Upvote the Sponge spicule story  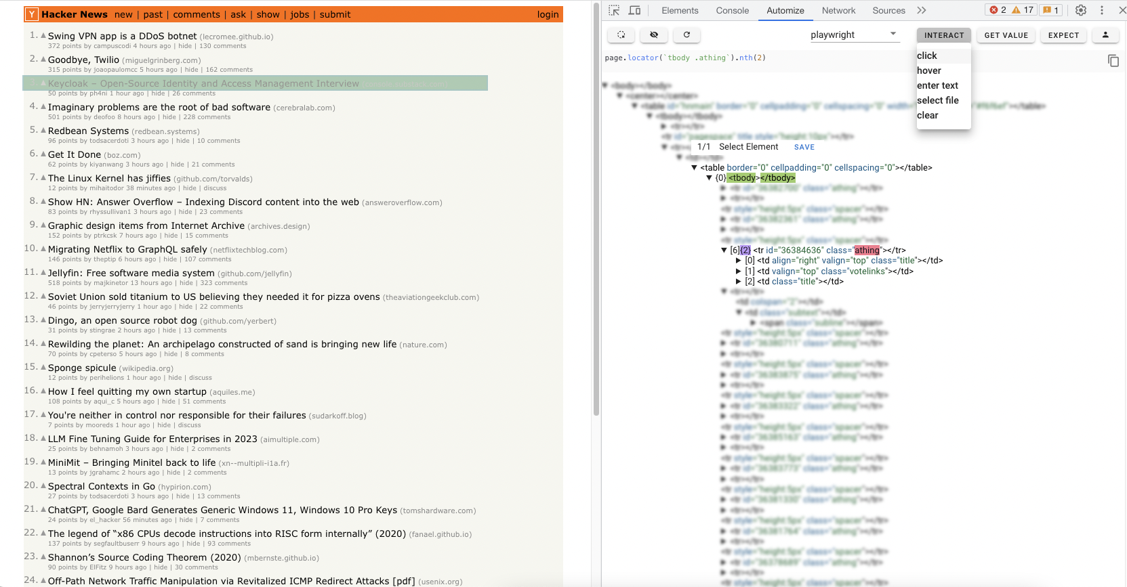[x=43, y=367]
